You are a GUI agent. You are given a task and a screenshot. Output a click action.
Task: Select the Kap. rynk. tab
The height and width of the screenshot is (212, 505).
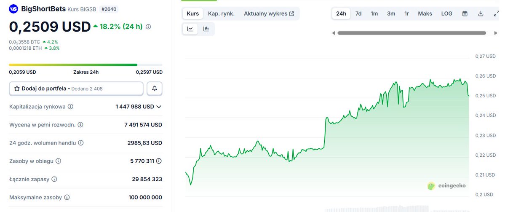[x=221, y=13]
